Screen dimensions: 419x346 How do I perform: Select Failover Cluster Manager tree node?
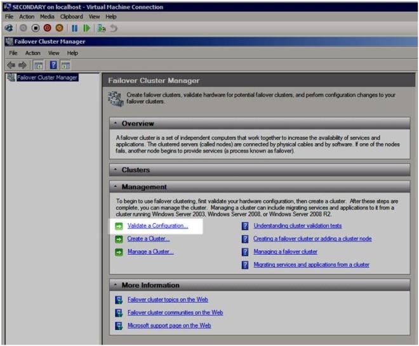[x=47, y=78]
